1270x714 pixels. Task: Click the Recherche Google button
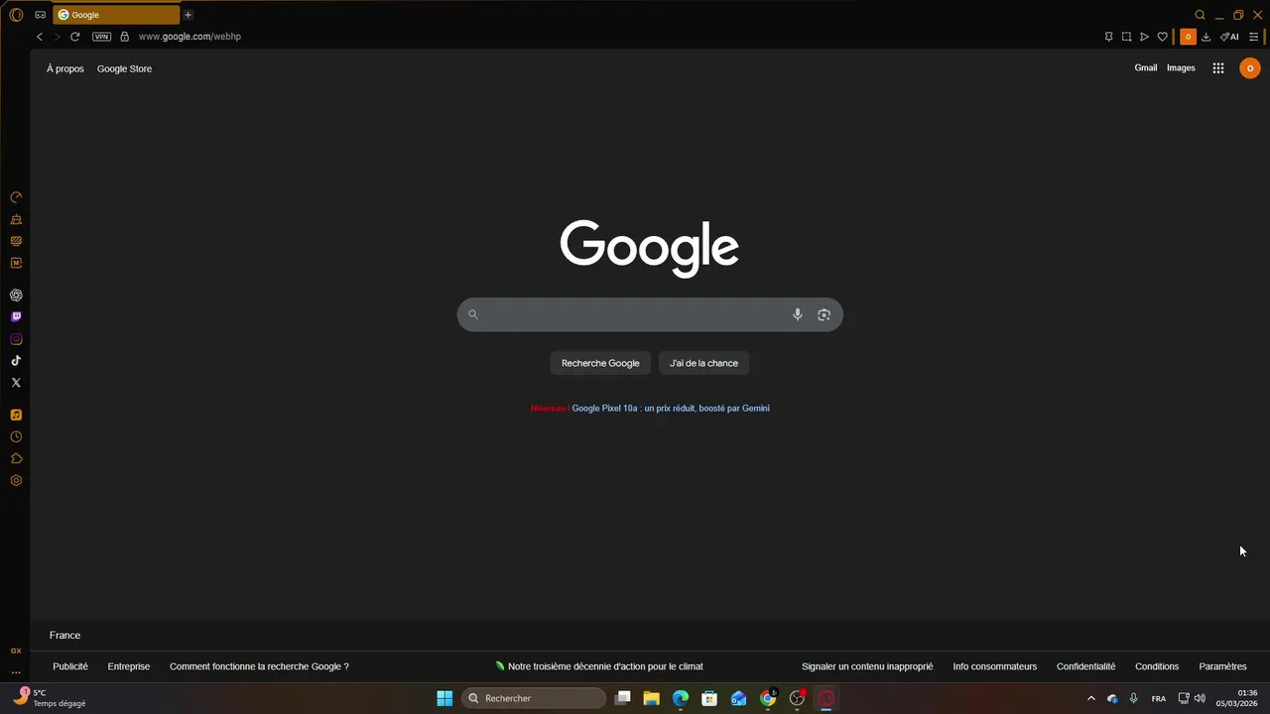600,363
